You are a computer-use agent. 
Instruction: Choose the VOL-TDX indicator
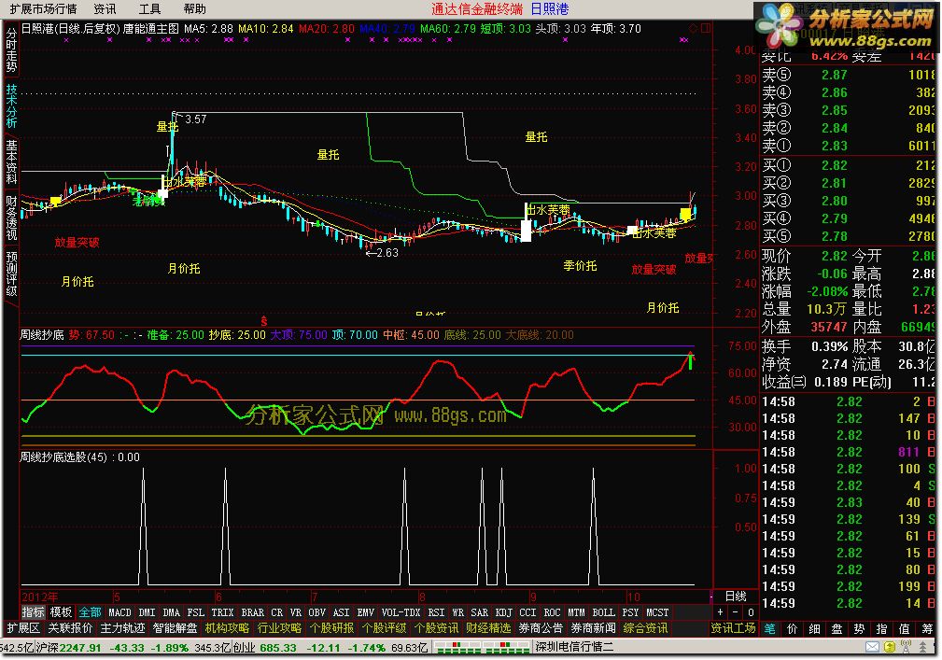(x=401, y=612)
